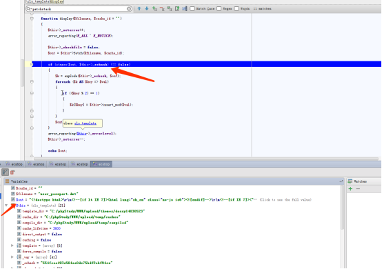Remove watch with minus icon
Screen dimensions: 382x269
coord(358,189)
